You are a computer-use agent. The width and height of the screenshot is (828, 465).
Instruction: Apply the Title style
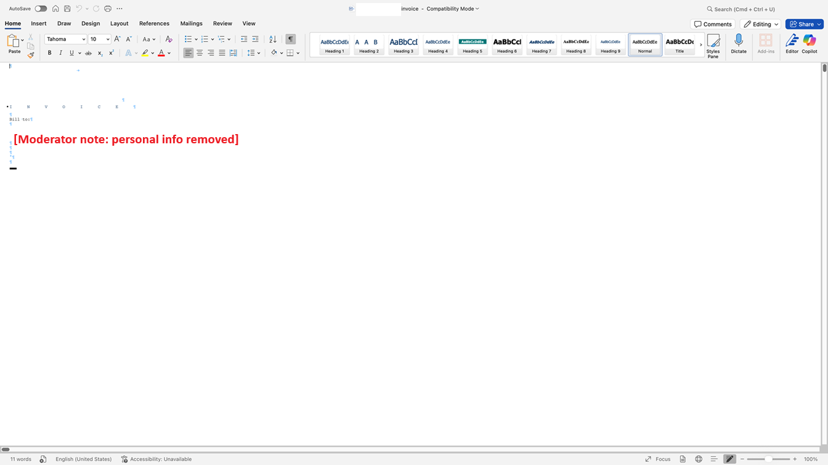(680, 46)
